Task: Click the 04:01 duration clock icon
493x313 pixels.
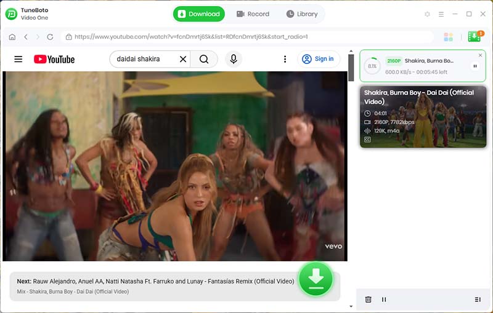Action: pos(367,113)
